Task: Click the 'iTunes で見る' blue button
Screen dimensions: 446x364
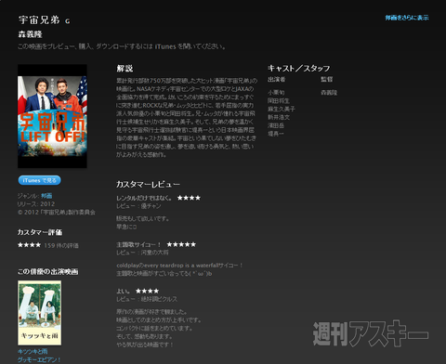Action: (x=39, y=180)
